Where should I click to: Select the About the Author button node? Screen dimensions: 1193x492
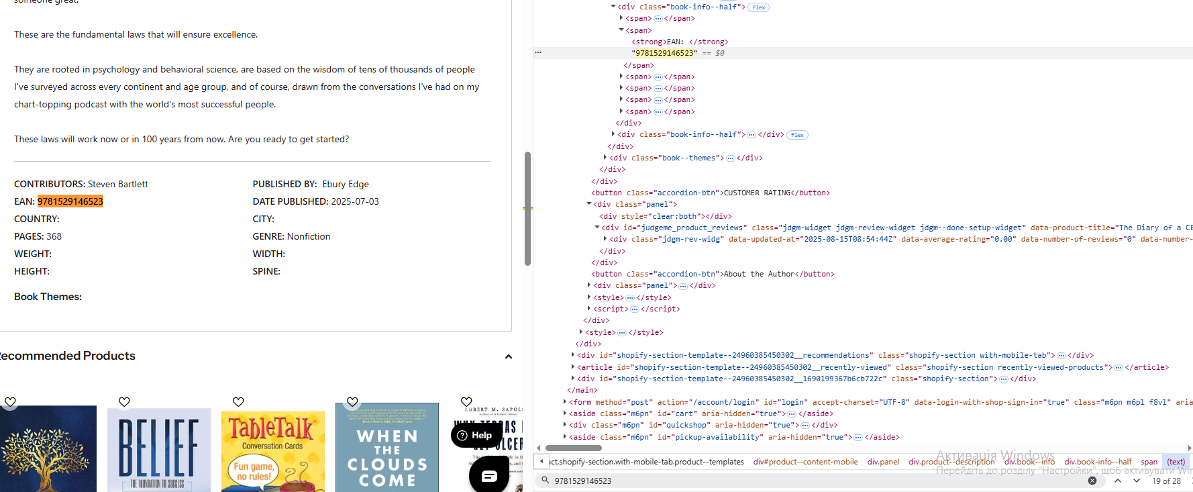(713, 275)
